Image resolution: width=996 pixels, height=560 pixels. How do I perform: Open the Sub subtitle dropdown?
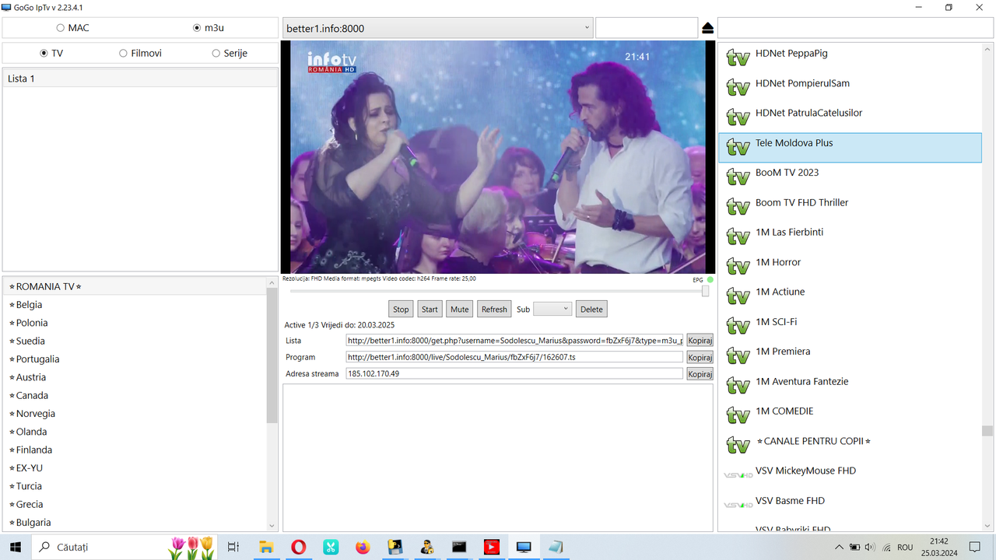tap(552, 309)
